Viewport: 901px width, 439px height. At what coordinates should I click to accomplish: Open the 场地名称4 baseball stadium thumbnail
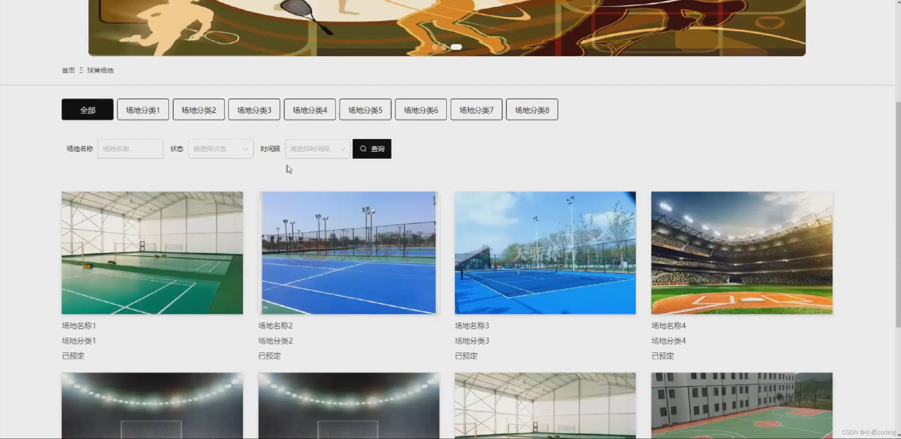[x=742, y=253]
